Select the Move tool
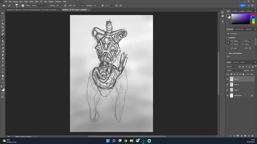 [3, 13]
